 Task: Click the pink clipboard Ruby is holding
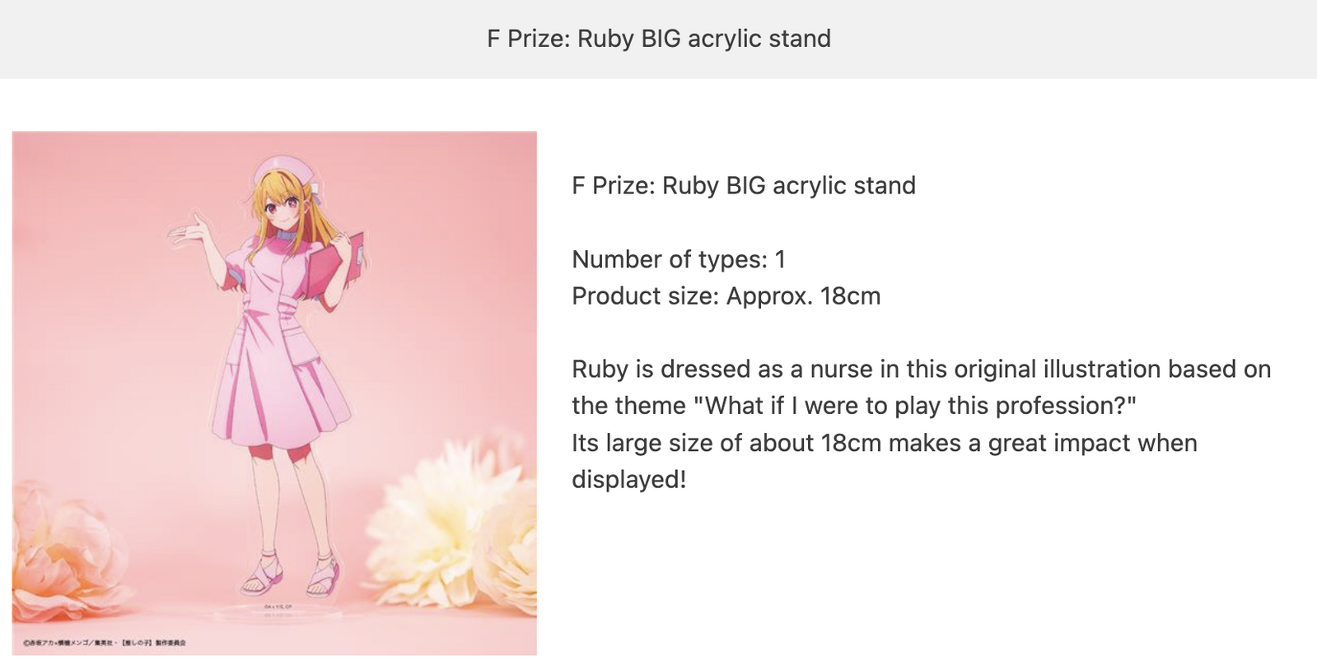tap(336, 263)
